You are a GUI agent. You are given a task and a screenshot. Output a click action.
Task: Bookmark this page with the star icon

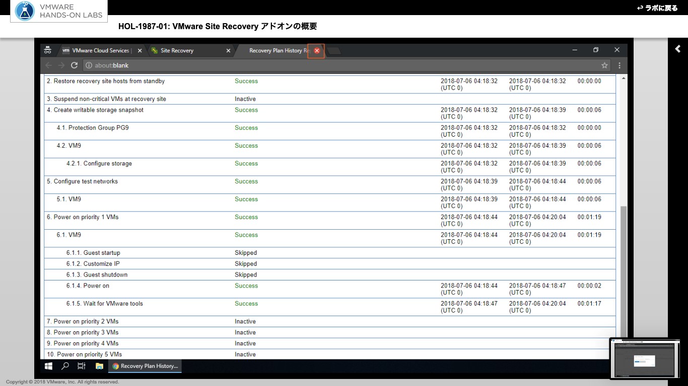[x=604, y=65]
